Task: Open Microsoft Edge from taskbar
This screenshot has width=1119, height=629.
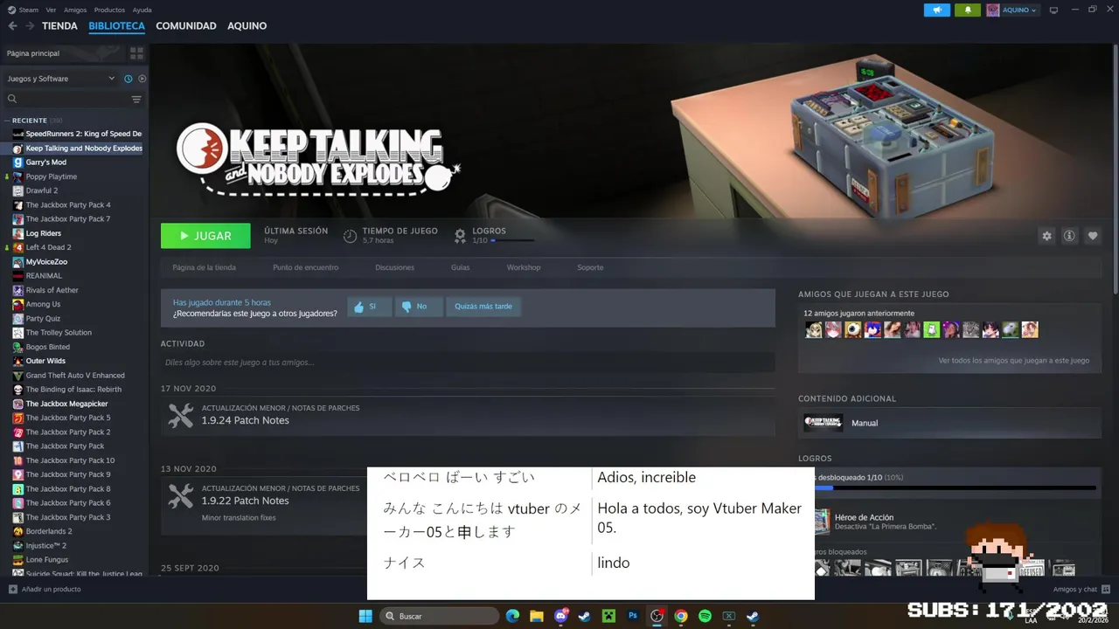Action: pyautogui.click(x=513, y=616)
